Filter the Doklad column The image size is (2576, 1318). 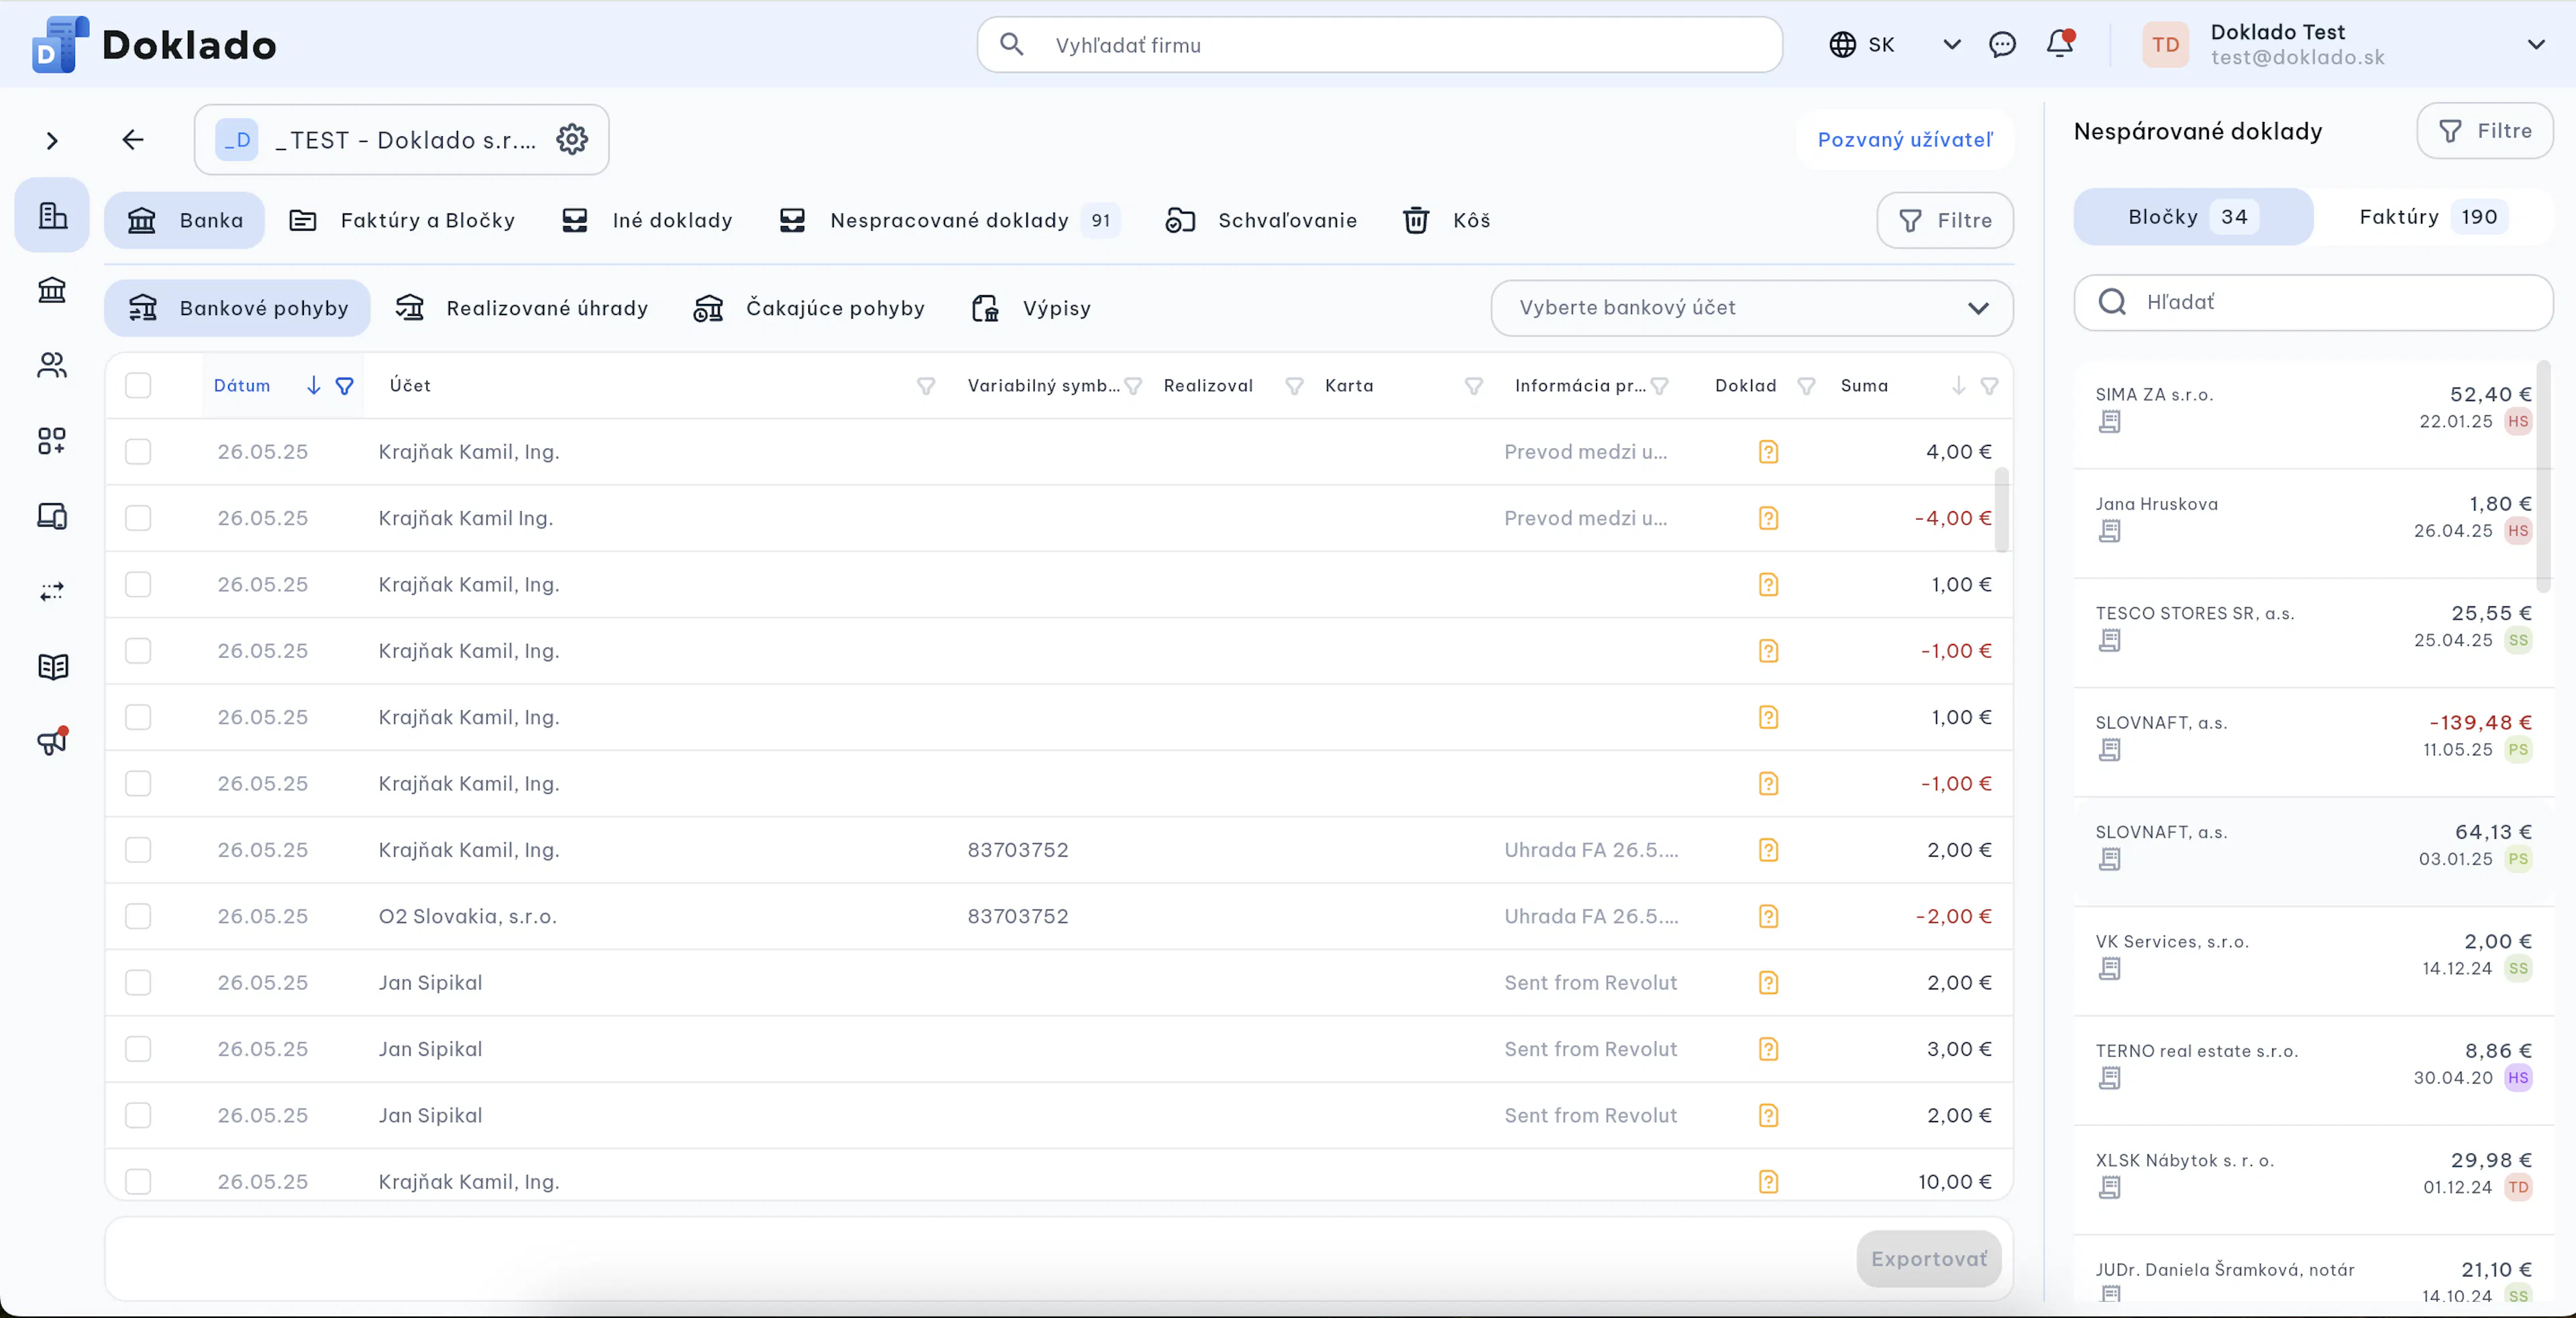click(1806, 386)
